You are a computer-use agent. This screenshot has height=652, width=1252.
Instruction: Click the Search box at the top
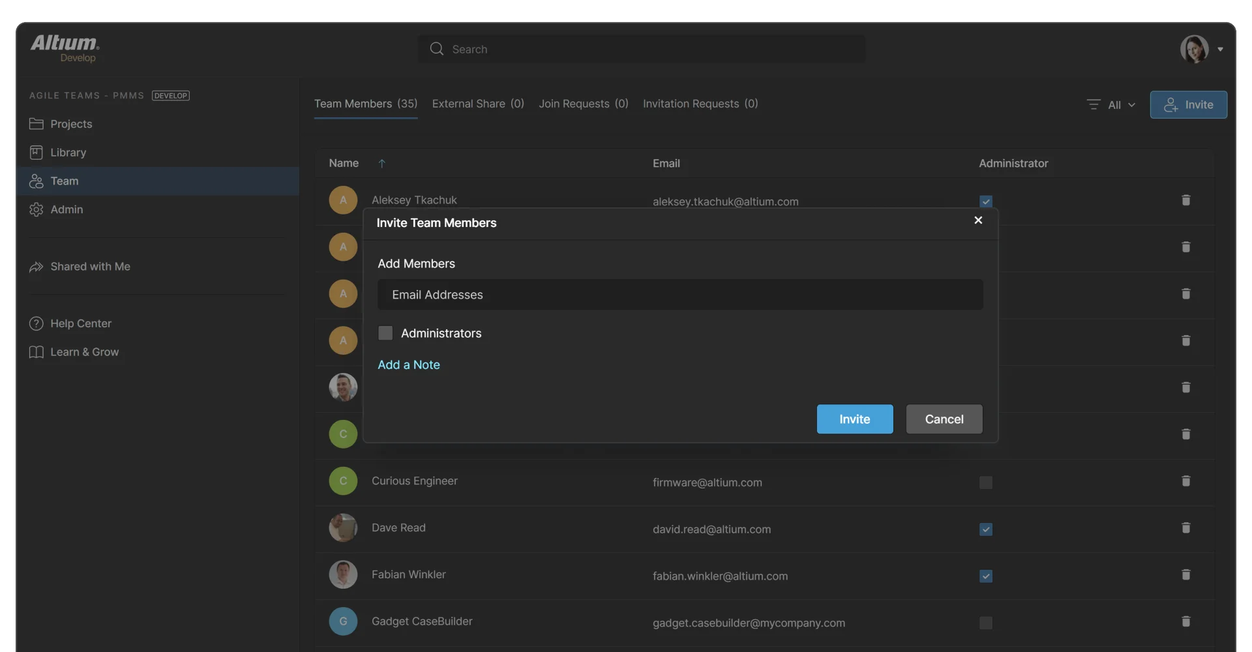(x=642, y=49)
